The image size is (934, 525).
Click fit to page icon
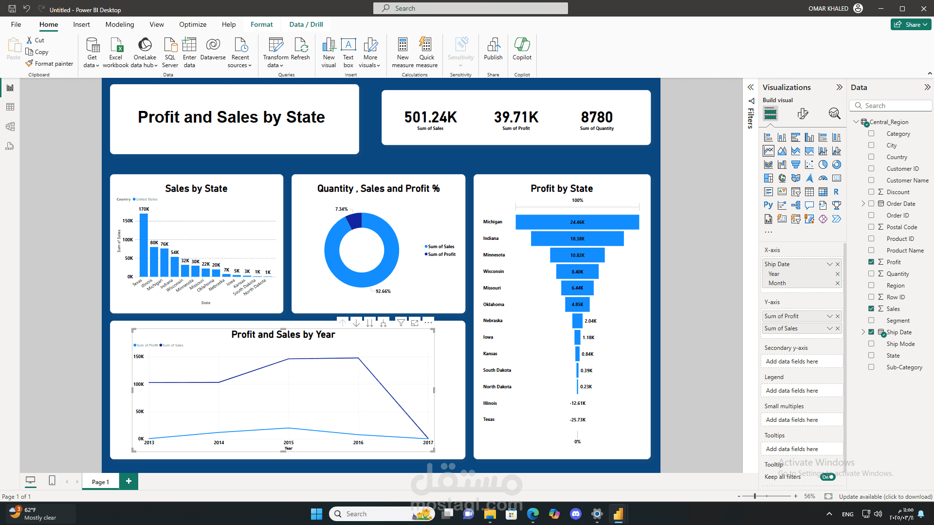point(828,496)
